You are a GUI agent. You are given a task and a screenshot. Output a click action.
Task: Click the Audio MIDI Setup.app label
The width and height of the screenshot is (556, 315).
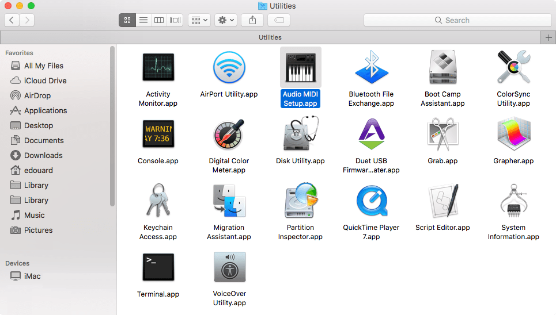coord(300,98)
